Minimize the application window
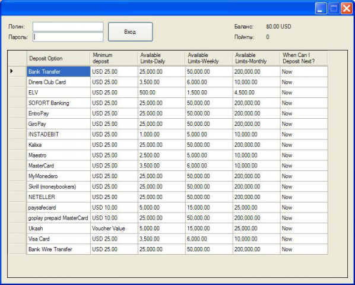This screenshot has height=285, width=355. 321,8
